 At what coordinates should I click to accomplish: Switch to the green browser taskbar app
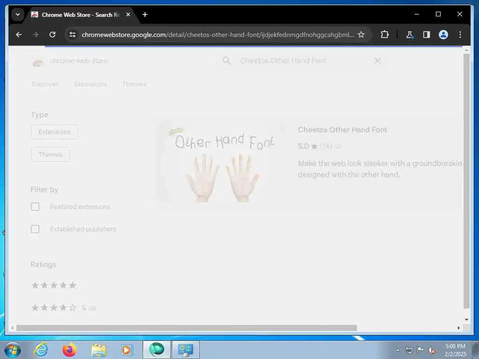[x=156, y=350]
